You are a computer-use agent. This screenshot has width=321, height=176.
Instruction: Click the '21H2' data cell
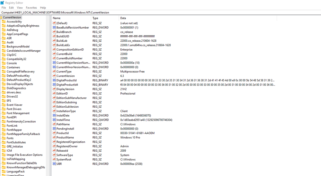[123, 89]
